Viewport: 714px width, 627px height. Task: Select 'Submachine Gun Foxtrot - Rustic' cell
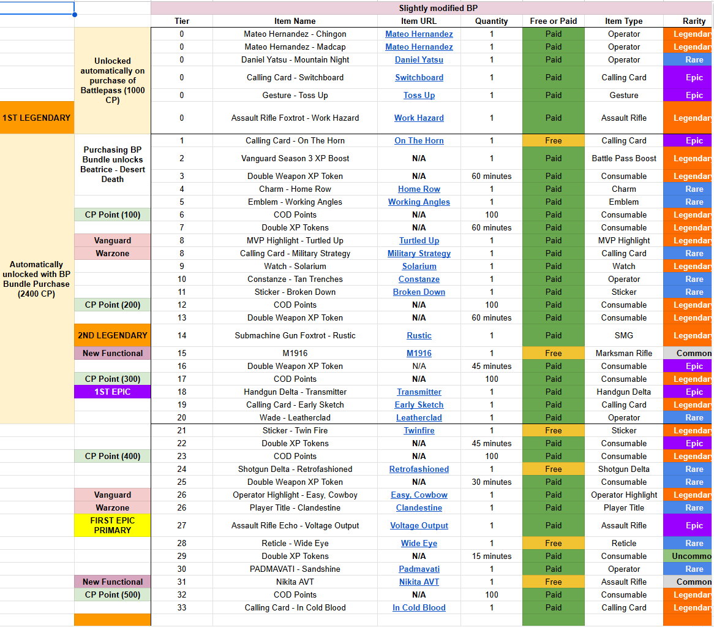[295, 335]
